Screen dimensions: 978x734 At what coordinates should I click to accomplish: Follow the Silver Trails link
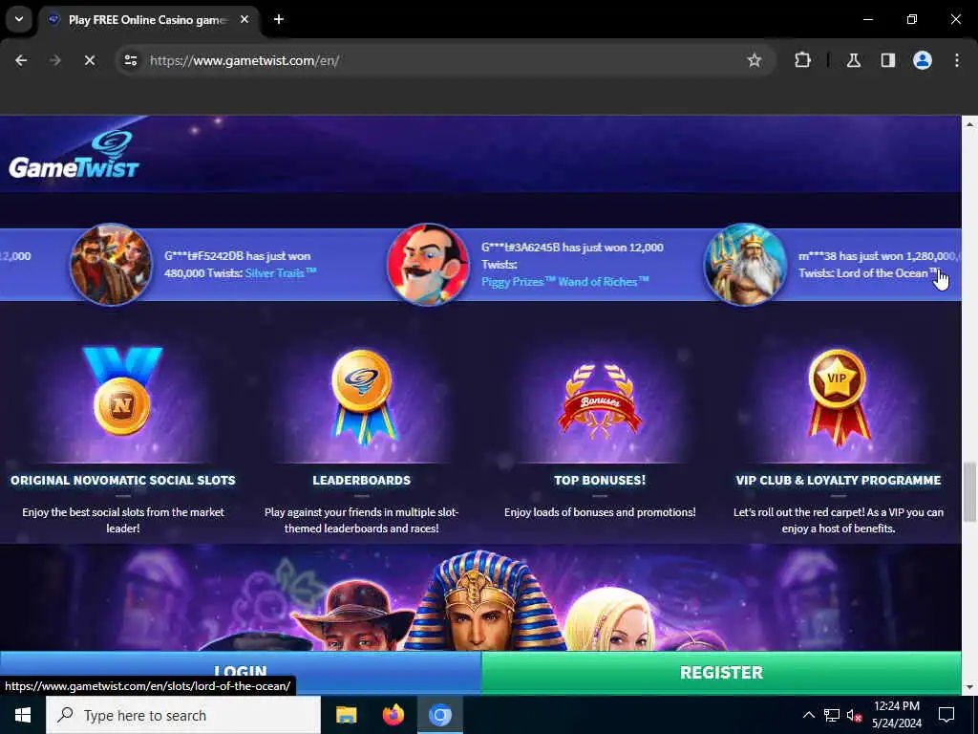(x=281, y=272)
